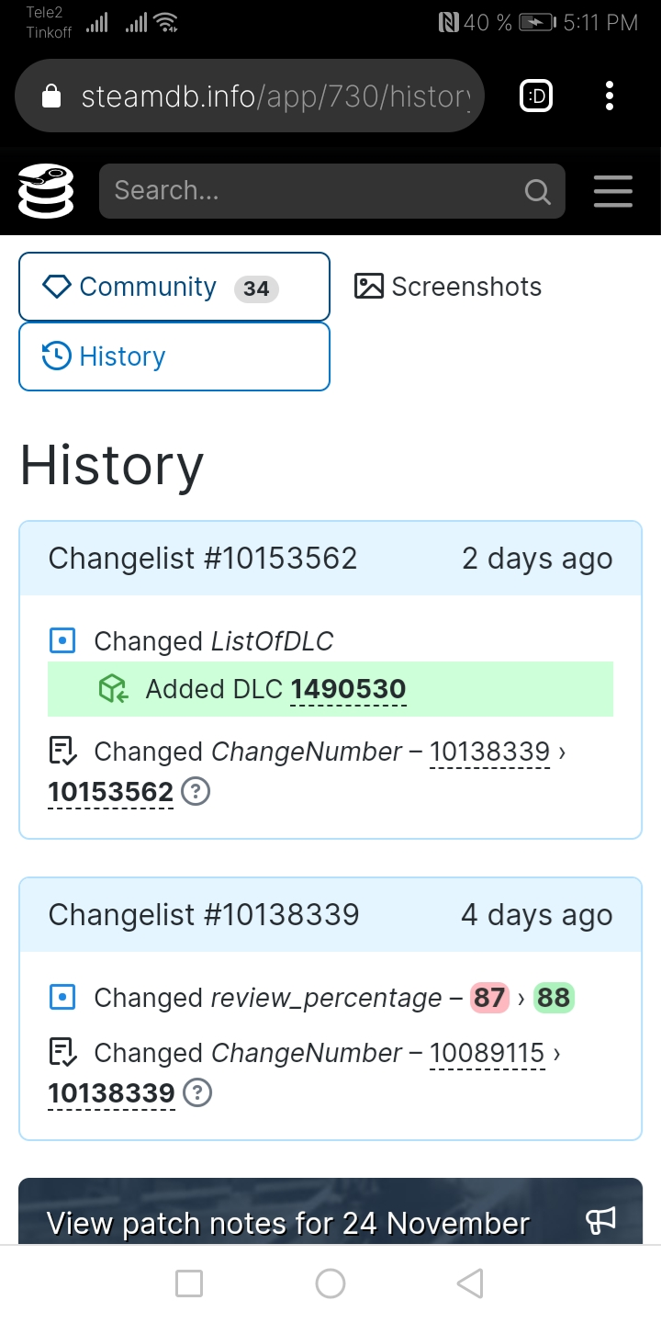The image size is (661, 1323).
Task: Open browser three-dot options menu
Action: (x=610, y=96)
